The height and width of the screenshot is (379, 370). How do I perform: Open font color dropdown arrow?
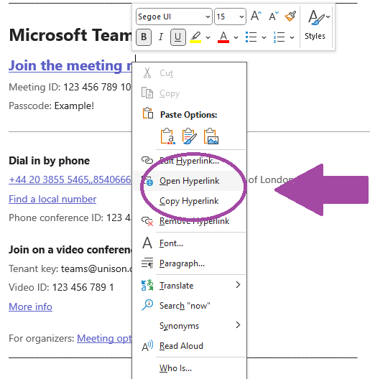point(236,37)
